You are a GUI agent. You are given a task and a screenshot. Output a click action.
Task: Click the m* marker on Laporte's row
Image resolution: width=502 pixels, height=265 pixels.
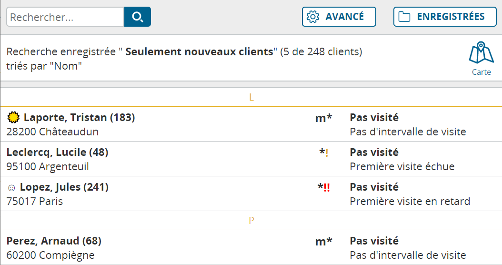[323, 118]
